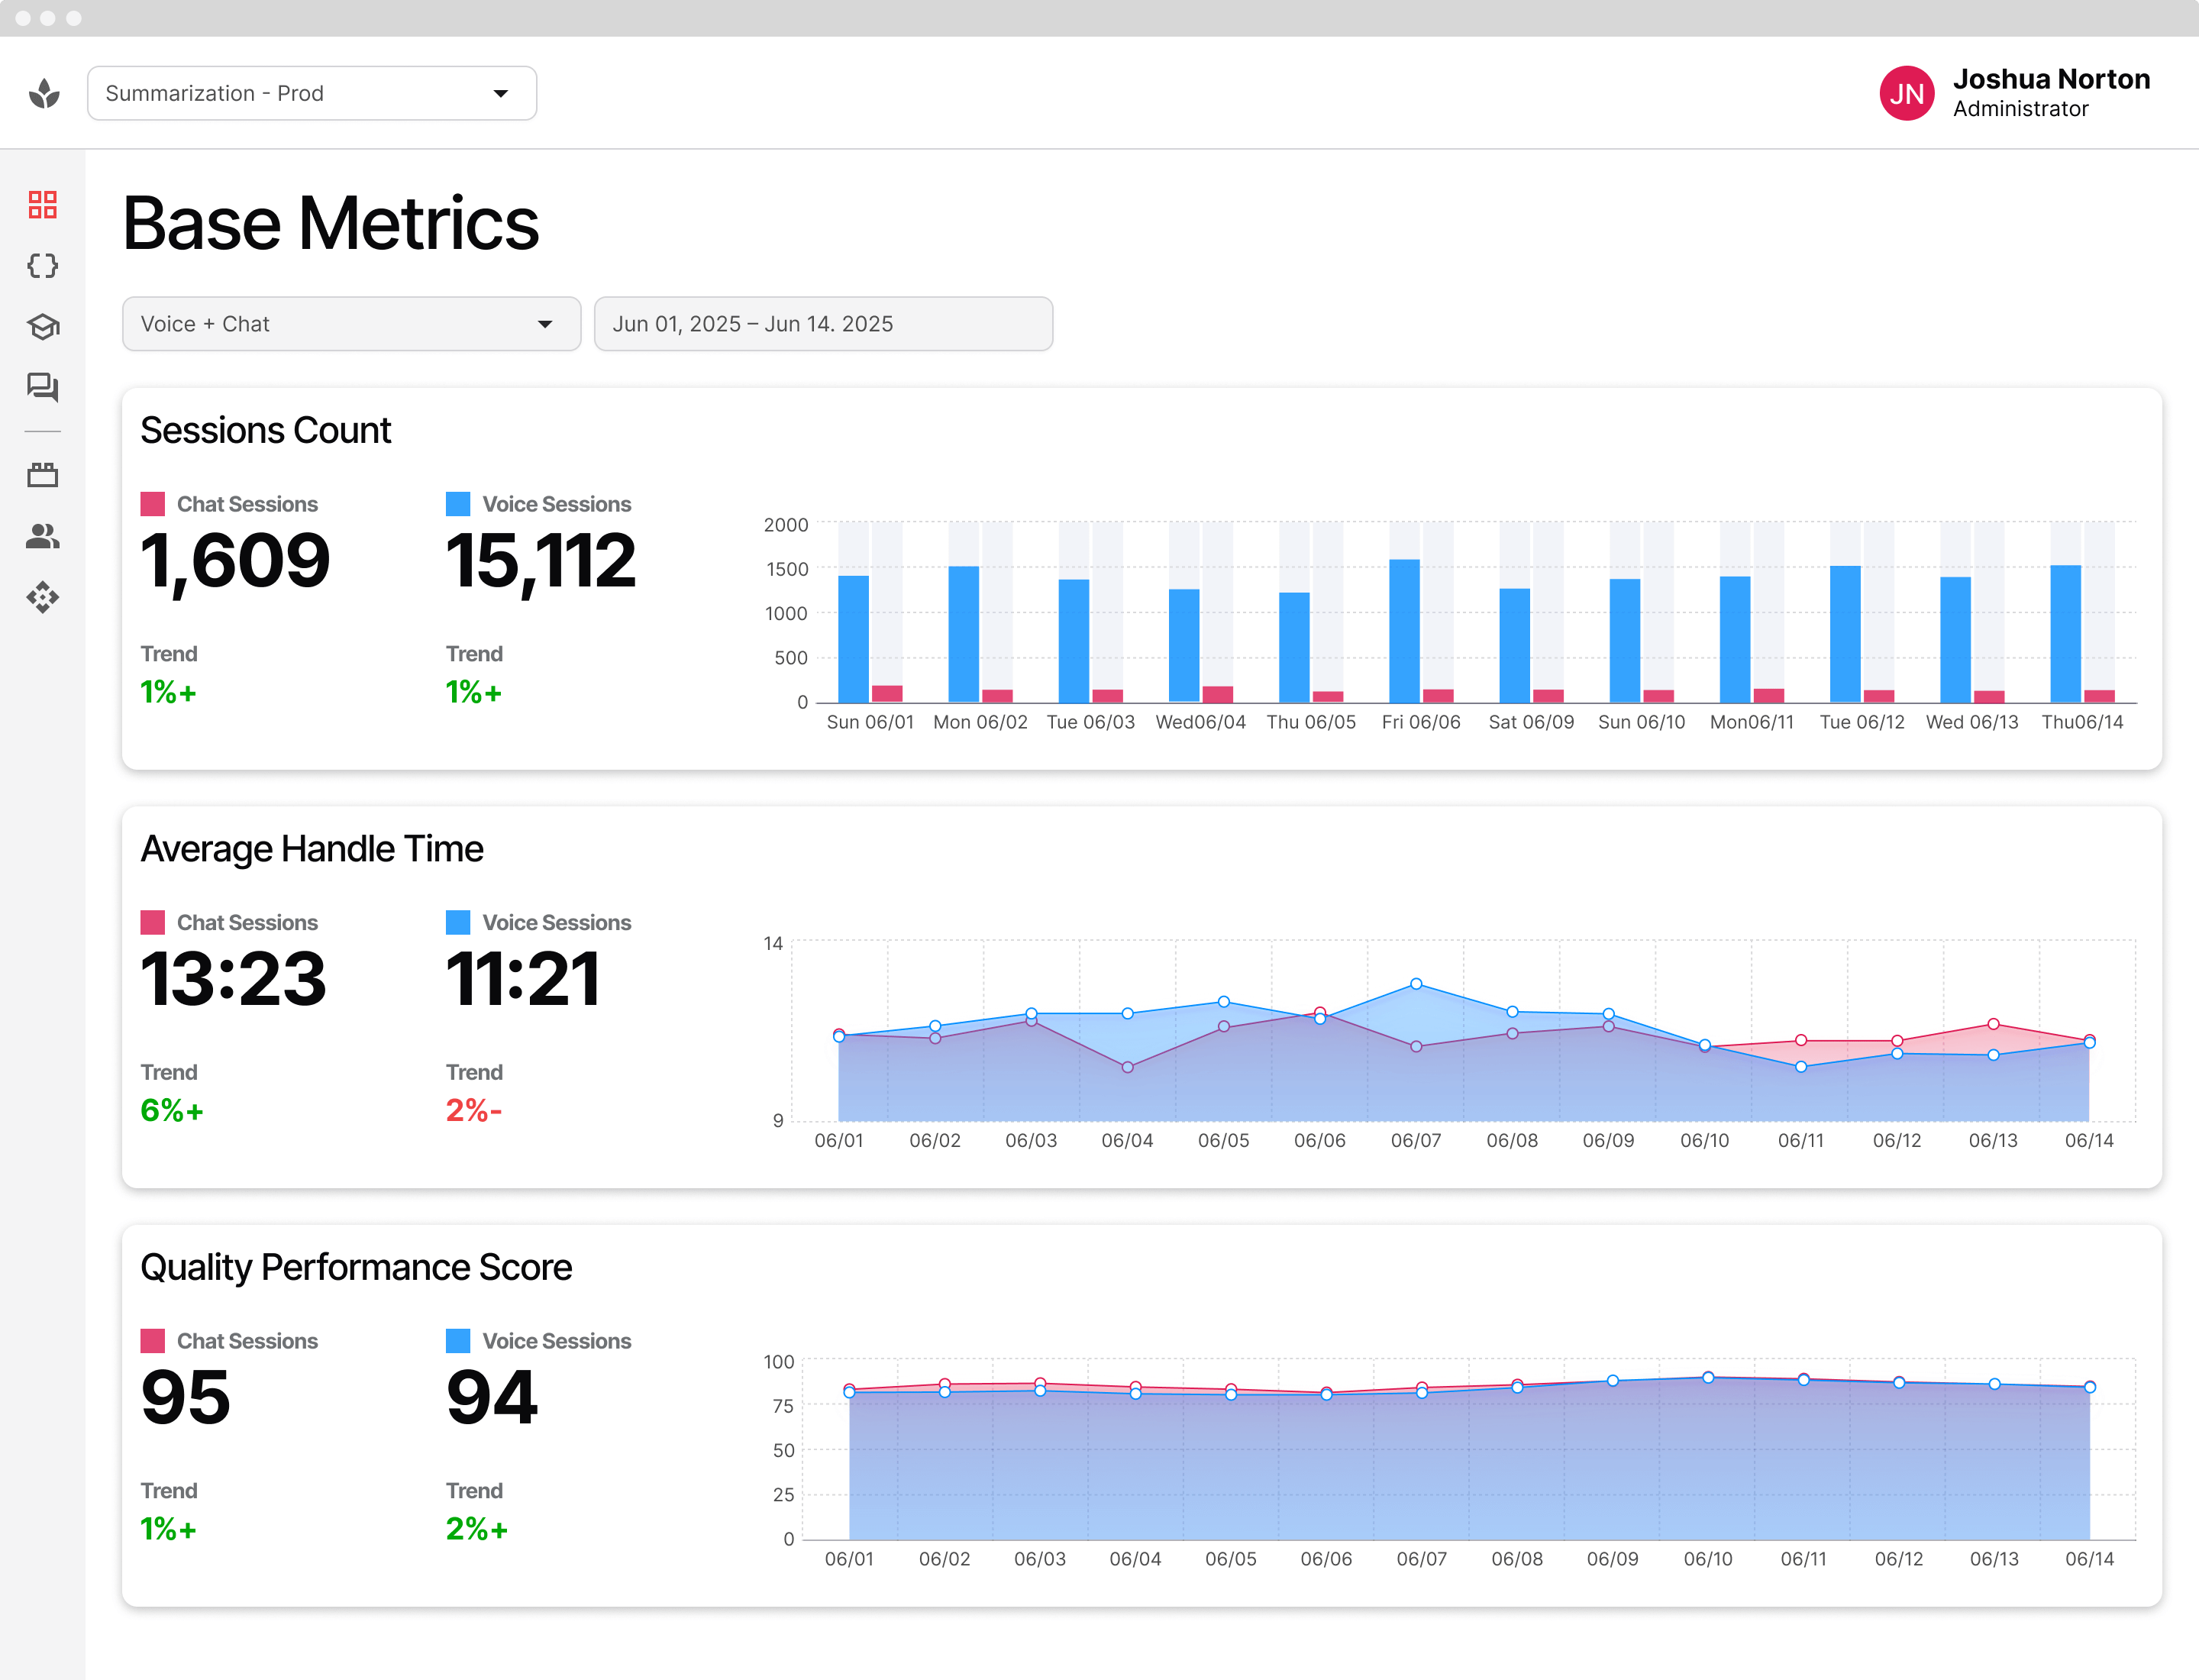Click the calendar box sidebar icon
This screenshot has height=1680, width=2199.
click(x=43, y=475)
